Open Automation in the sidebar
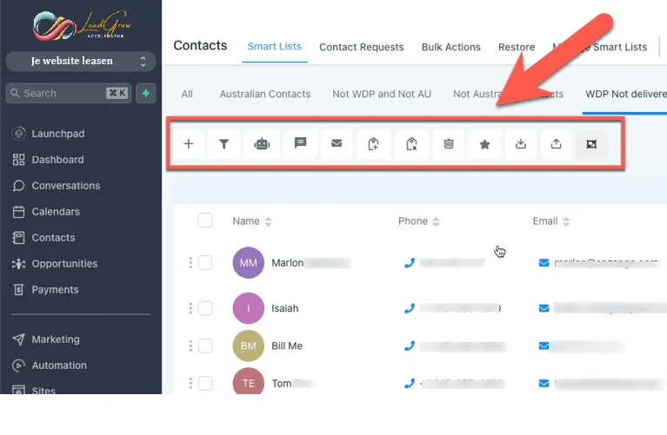The width and height of the screenshot is (667, 435). 50,366
